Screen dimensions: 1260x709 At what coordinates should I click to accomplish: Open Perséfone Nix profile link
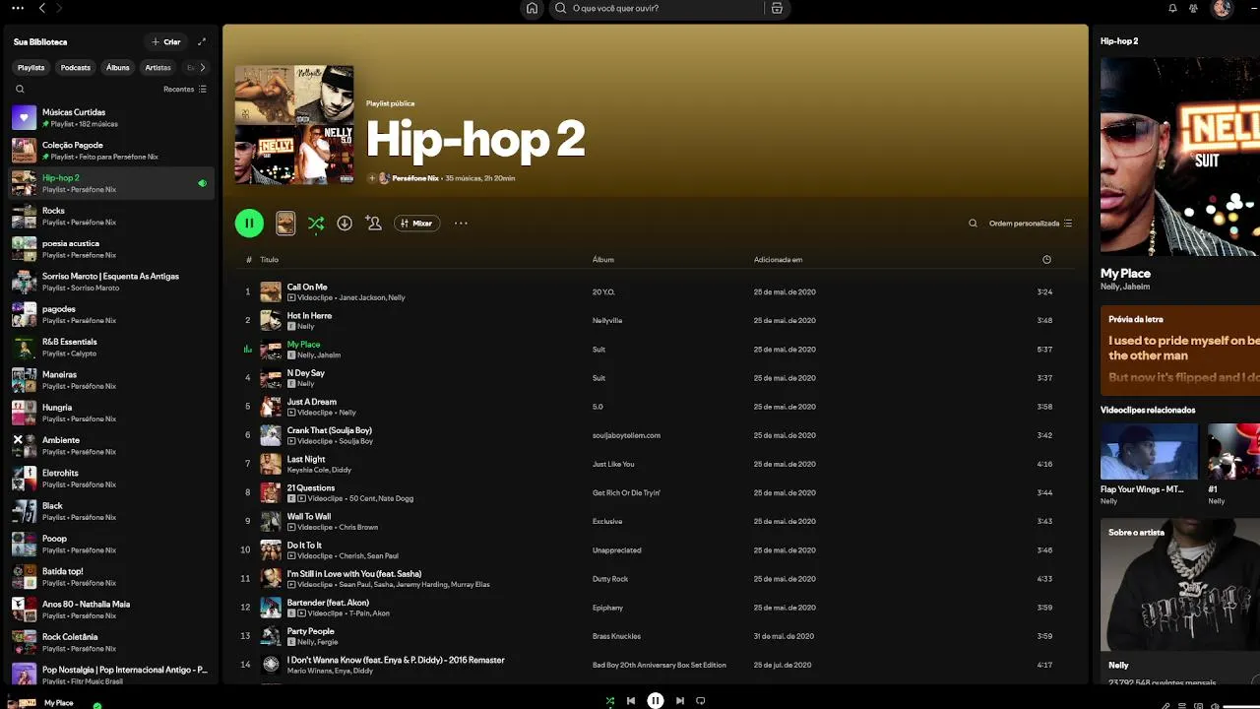tap(415, 178)
